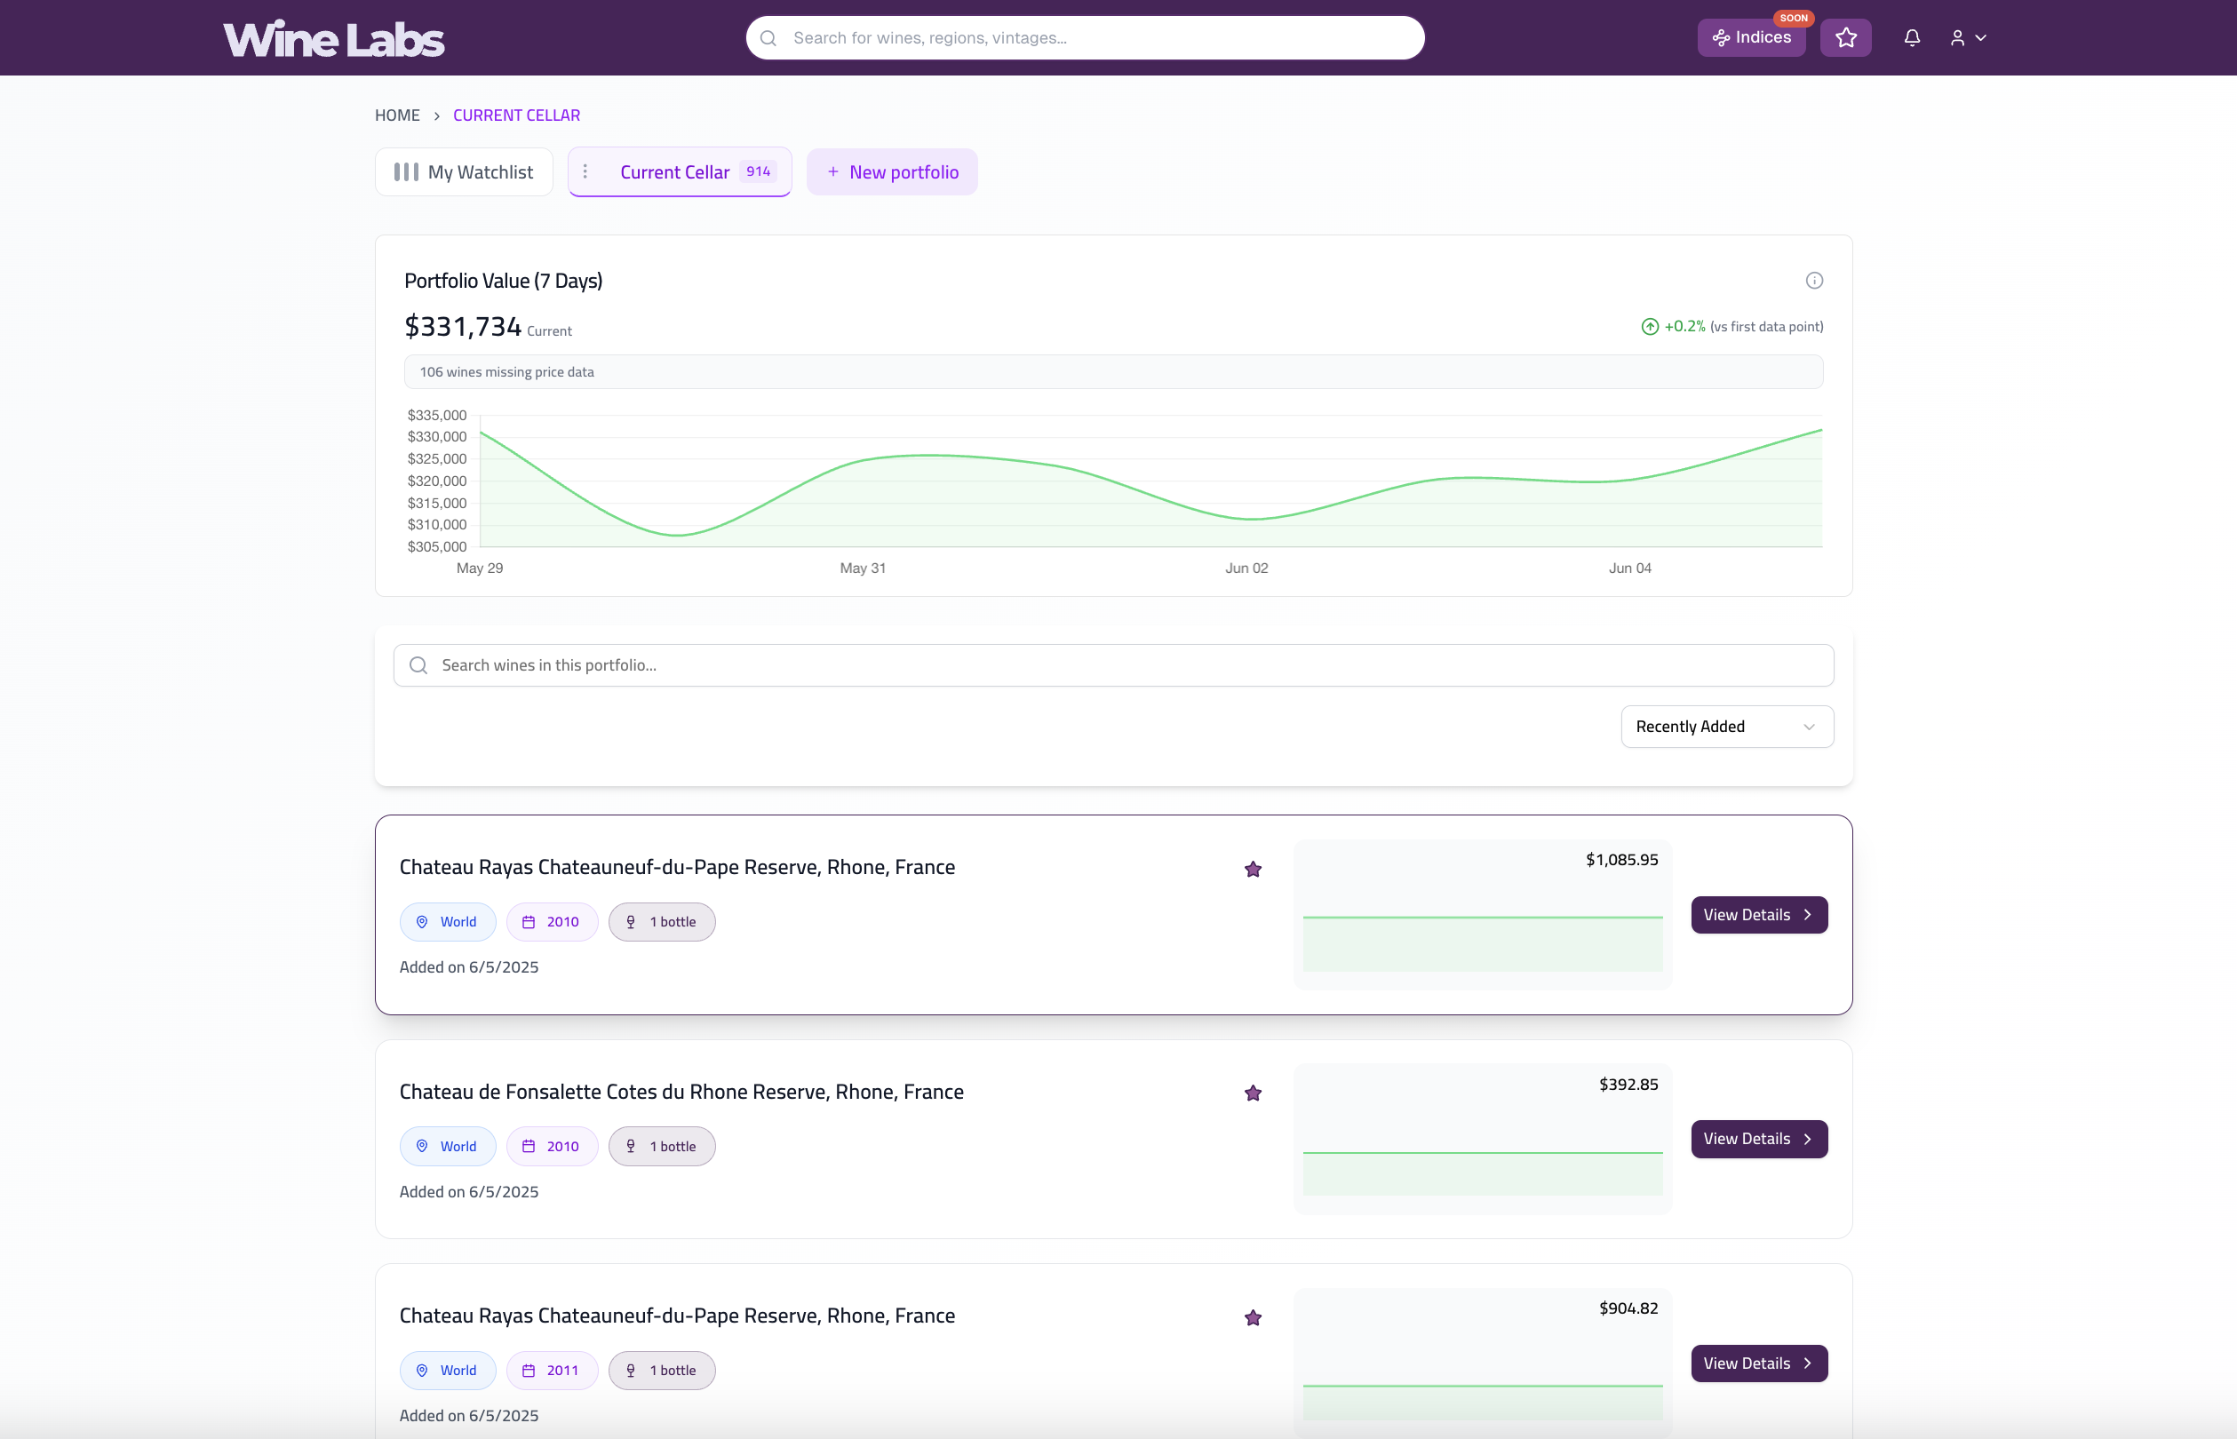Click the notification bell icon
The image size is (2237, 1439).
coord(1912,37)
